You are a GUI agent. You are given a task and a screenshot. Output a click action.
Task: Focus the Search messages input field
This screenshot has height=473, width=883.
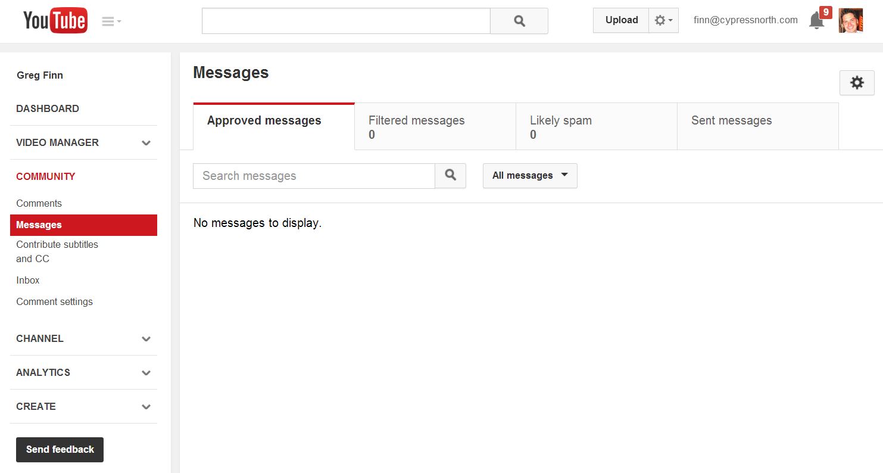314,176
